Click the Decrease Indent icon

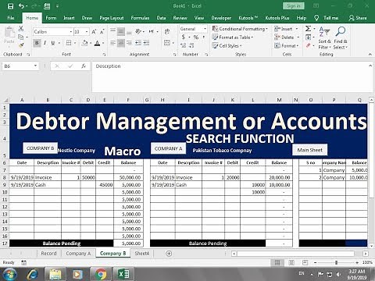click(x=138, y=43)
